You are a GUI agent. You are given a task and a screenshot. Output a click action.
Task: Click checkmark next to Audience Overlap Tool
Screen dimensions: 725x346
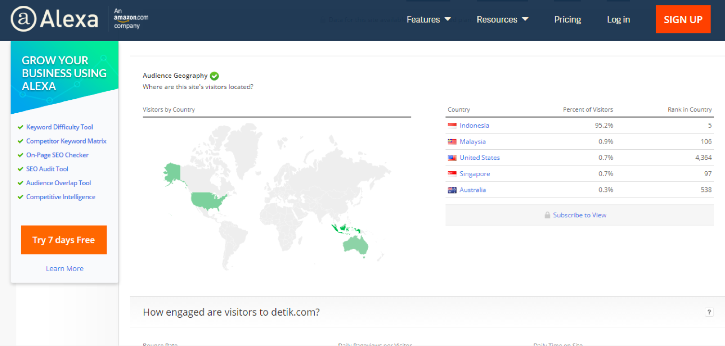[x=20, y=183]
